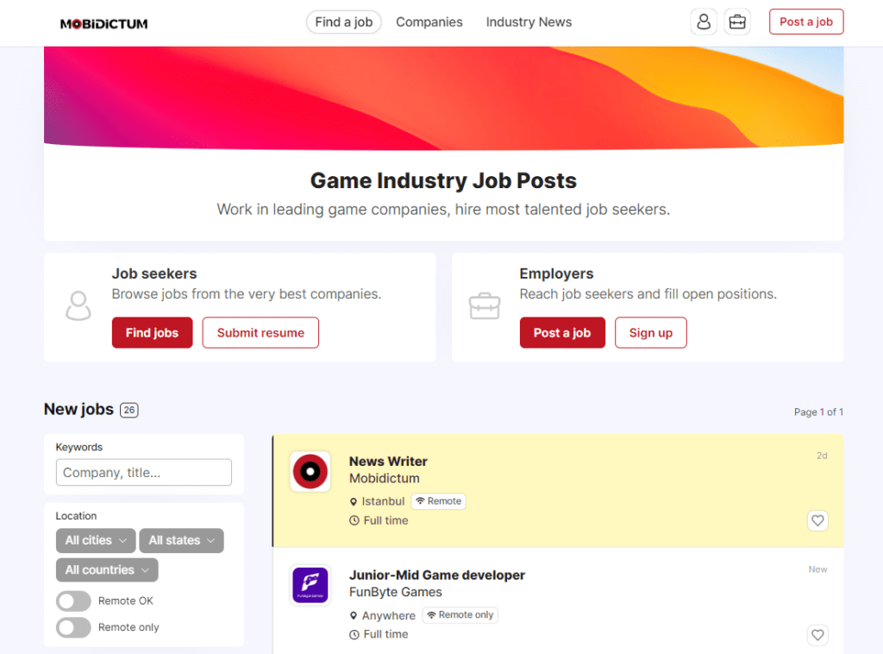The width and height of the screenshot is (883, 654).
Task: Open the All countries filter dropdown
Action: (107, 569)
